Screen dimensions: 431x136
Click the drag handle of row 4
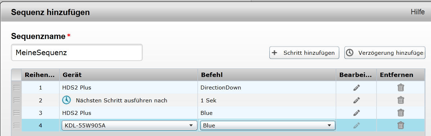click(x=17, y=125)
